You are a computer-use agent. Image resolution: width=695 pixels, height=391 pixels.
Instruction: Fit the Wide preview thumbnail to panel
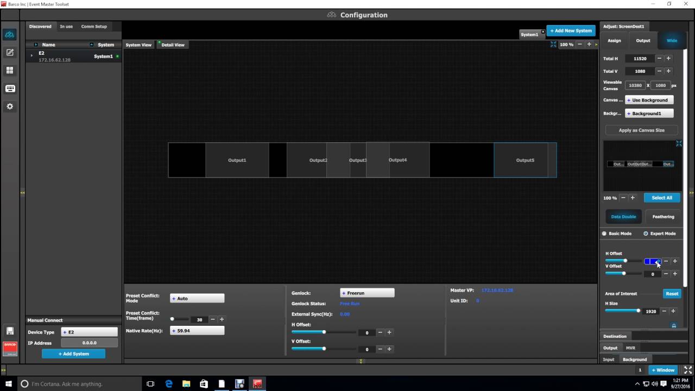[x=679, y=143]
